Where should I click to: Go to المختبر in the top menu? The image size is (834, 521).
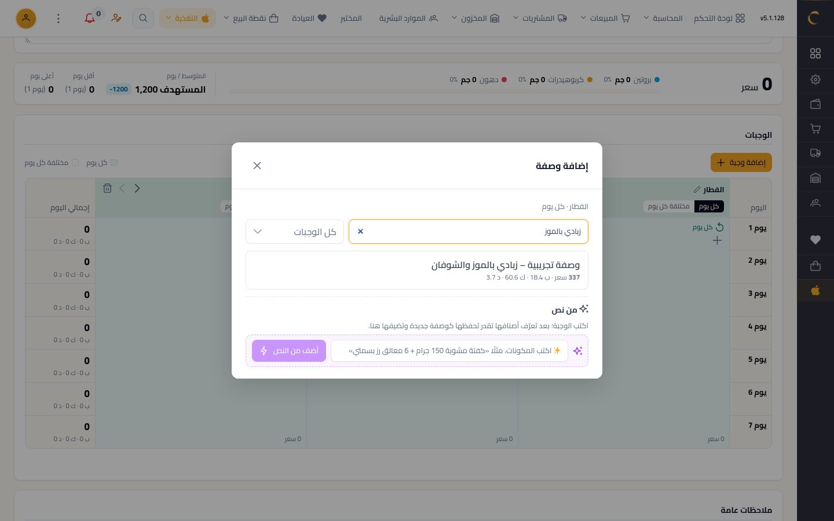pos(351,18)
